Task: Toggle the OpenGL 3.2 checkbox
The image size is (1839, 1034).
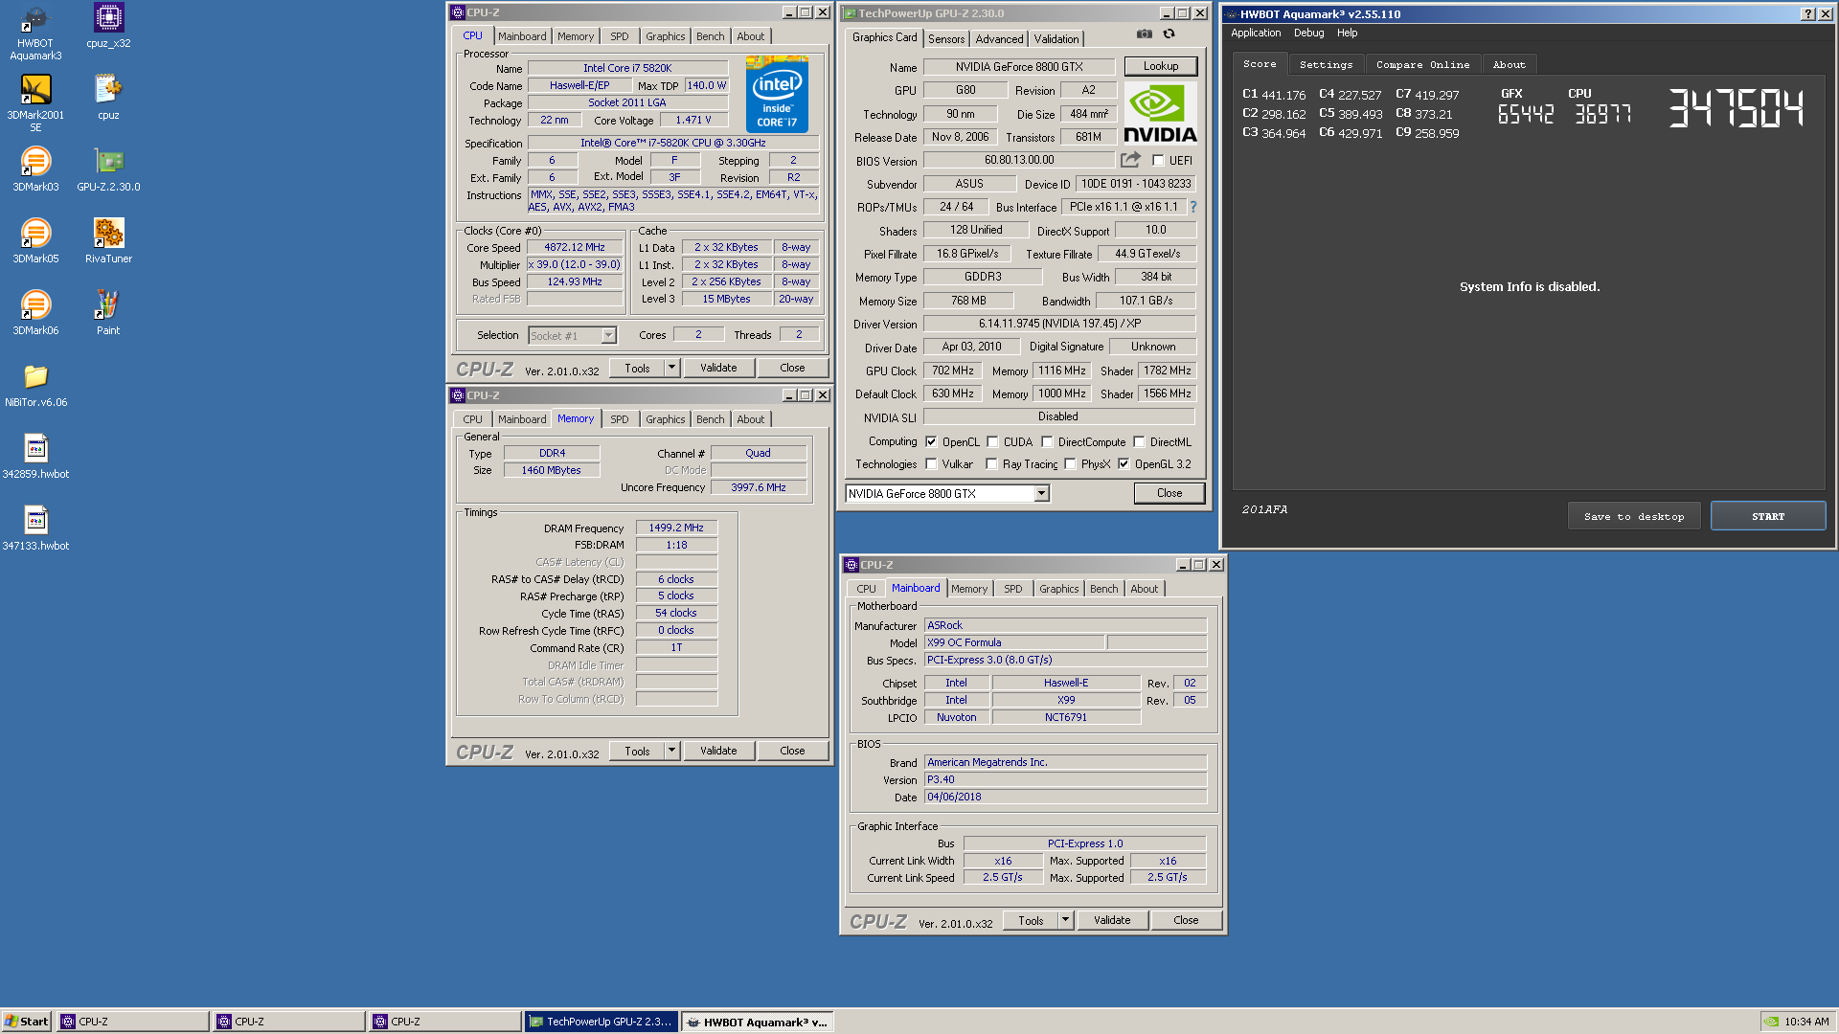Action: click(1124, 464)
